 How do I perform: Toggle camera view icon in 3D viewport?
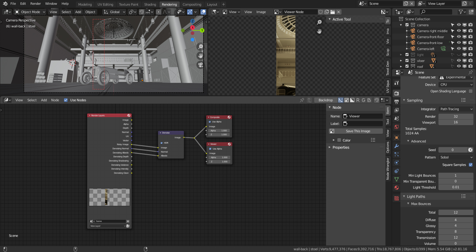[x=201, y=65]
